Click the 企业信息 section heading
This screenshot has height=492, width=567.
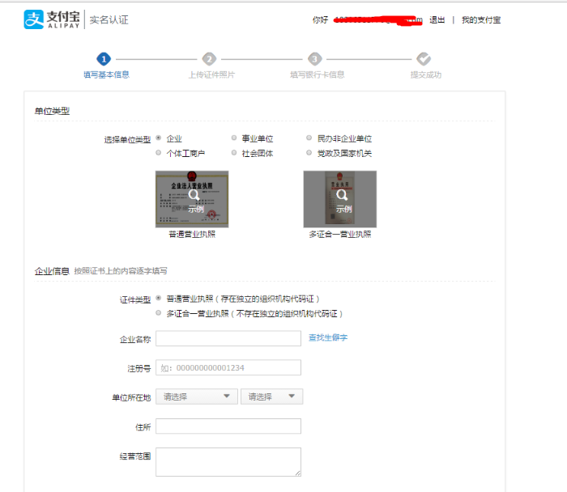click(52, 271)
